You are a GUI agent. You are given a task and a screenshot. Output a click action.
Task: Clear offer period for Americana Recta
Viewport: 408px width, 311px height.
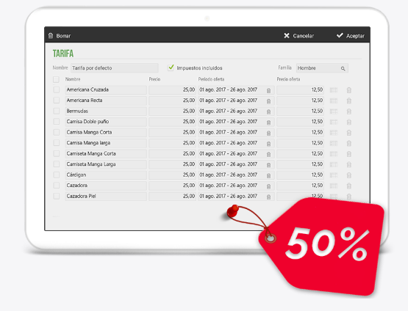point(268,101)
